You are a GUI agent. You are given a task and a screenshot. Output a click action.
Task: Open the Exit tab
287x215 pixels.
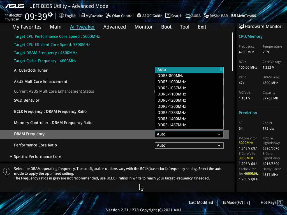tap(202, 27)
